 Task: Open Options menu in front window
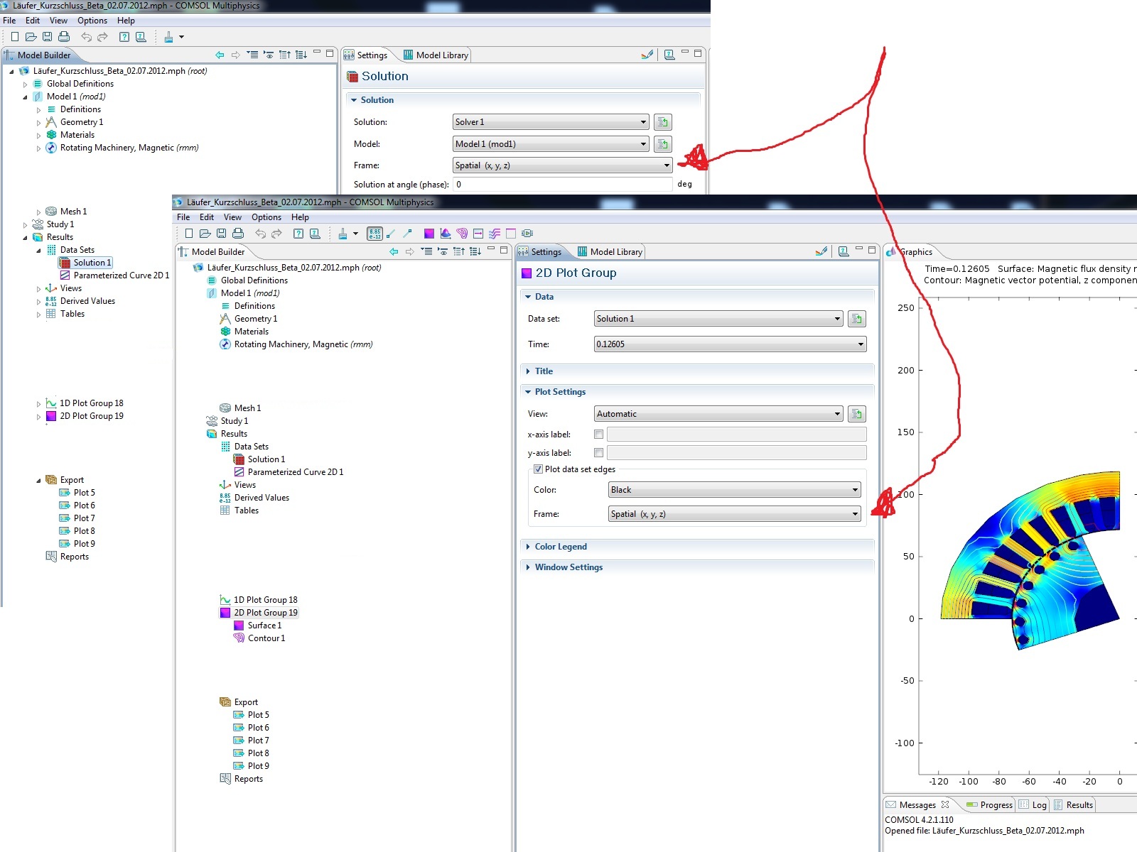pos(266,217)
